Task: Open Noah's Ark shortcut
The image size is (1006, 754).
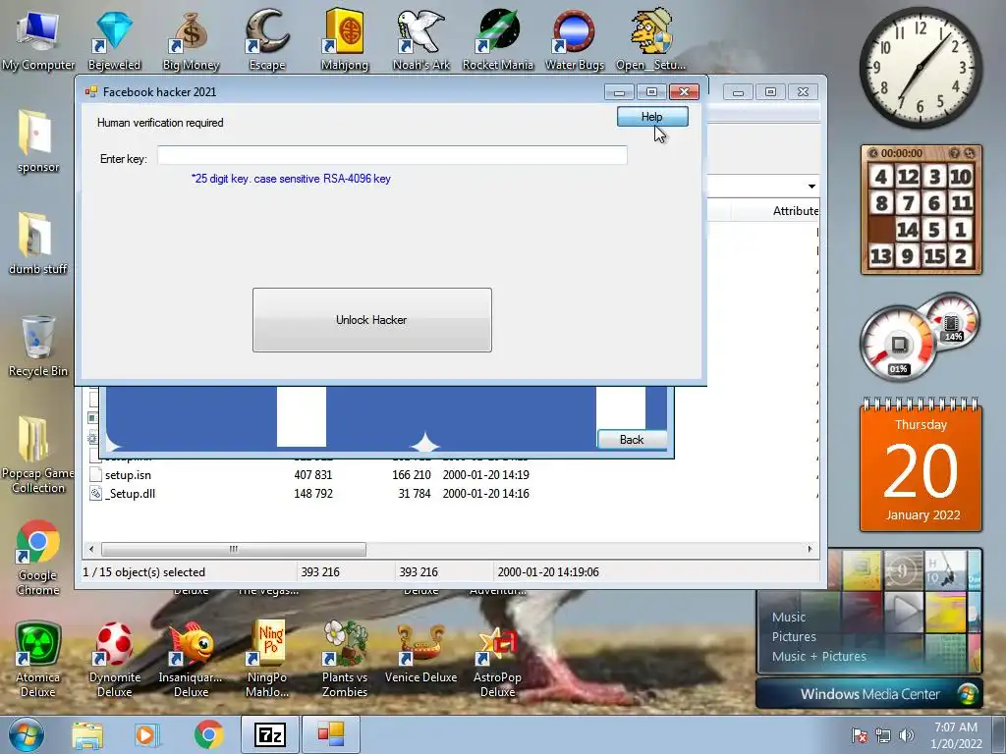Action: click(420, 39)
